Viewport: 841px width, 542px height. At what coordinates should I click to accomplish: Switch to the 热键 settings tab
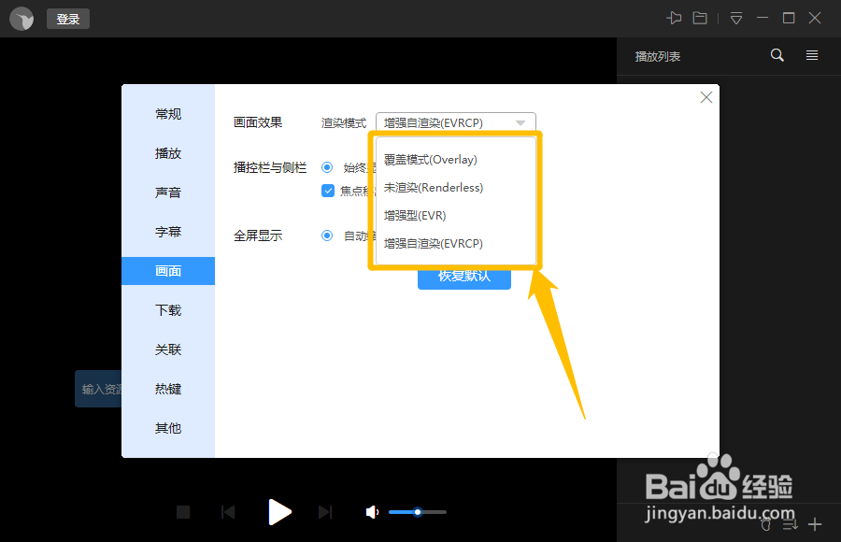tap(167, 389)
